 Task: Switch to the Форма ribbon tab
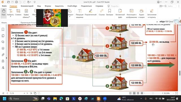48,6
